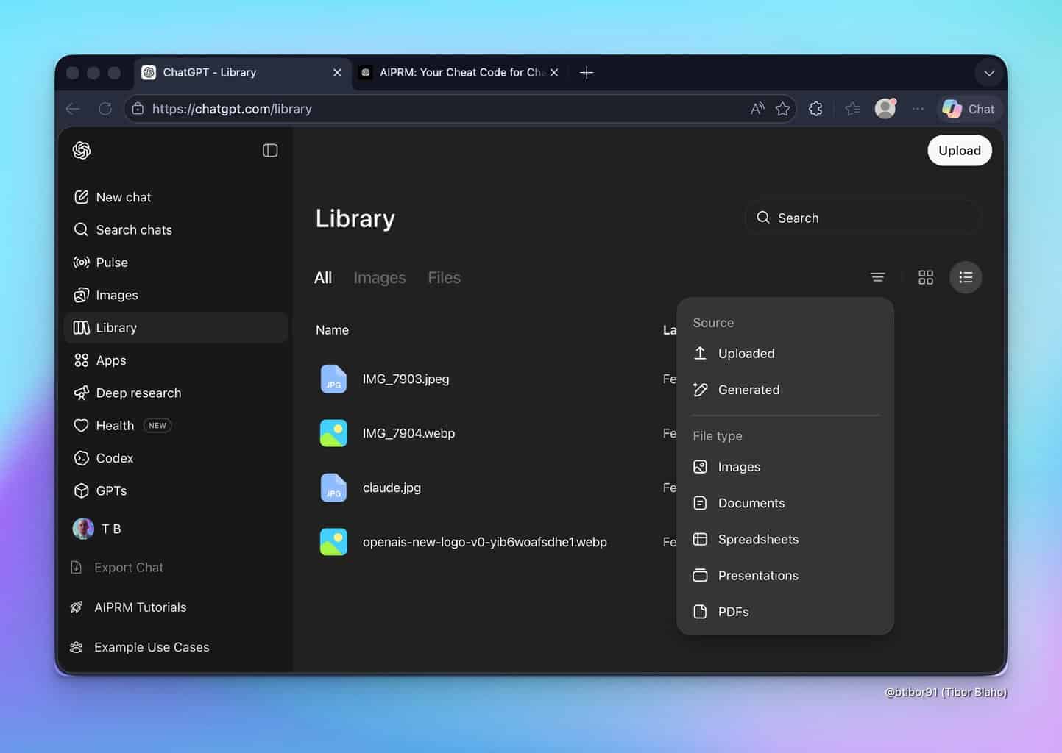Filter file type by PDFs
Image resolution: width=1062 pixels, height=753 pixels.
click(x=785, y=612)
